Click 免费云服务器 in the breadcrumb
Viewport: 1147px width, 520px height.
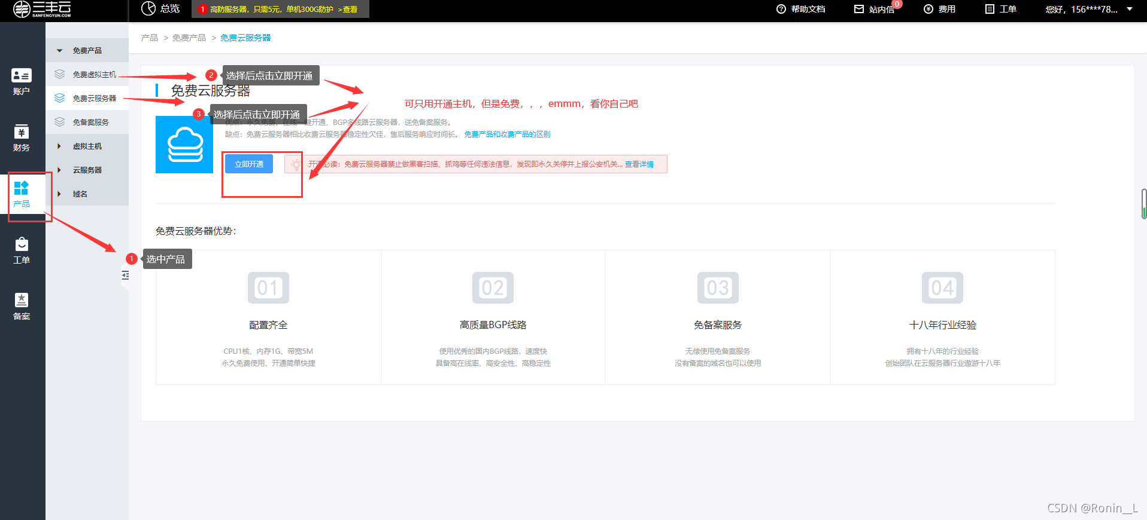(245, 38)
